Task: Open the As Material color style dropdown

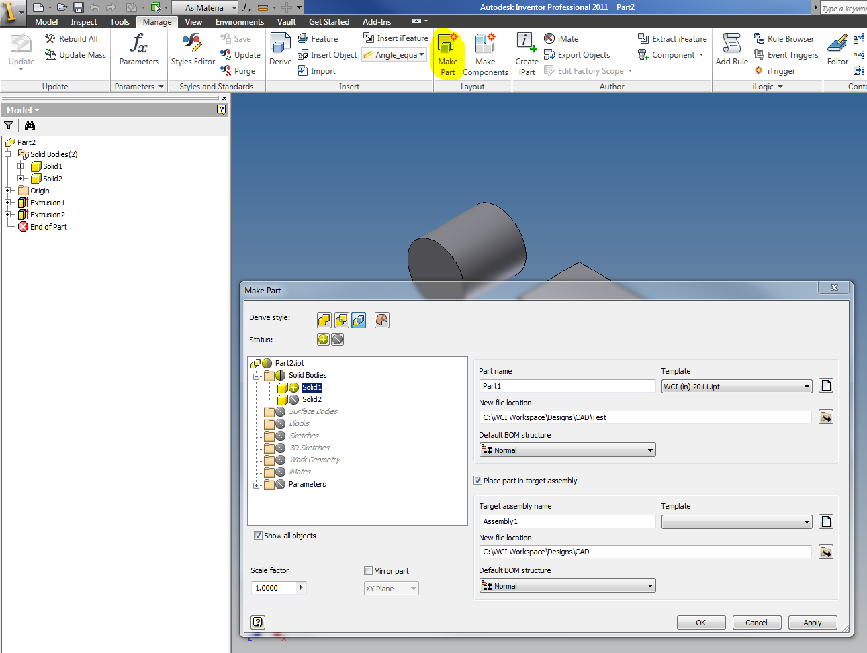Action: 206,7
